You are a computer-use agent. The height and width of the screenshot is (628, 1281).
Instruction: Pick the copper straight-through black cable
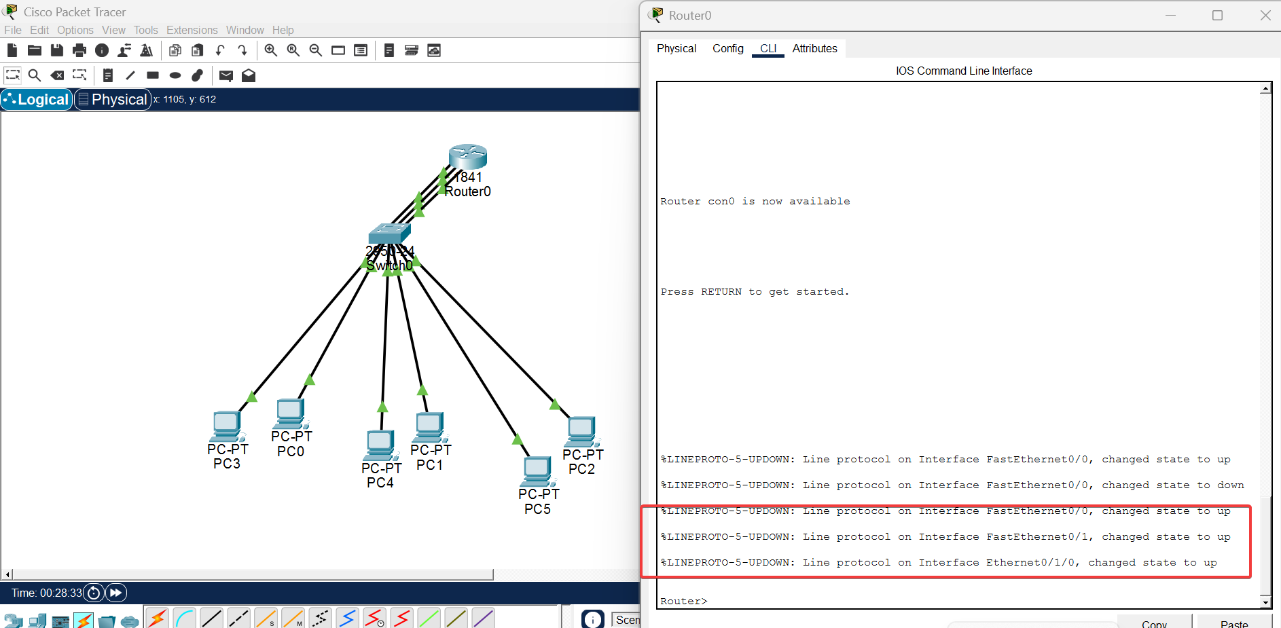(211, 618)
